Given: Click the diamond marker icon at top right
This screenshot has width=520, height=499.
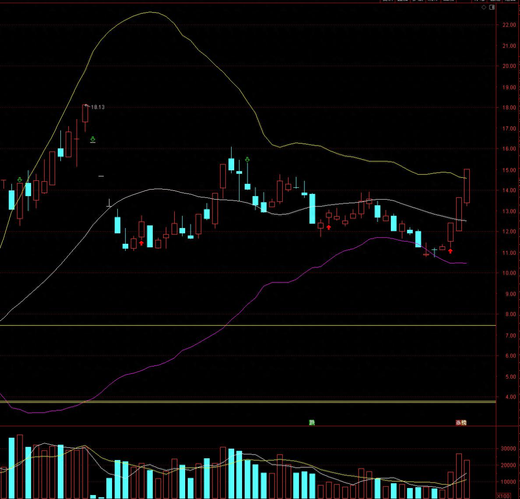Looking at the screenshot, I should pyautogui.click(x=484, y=7).
